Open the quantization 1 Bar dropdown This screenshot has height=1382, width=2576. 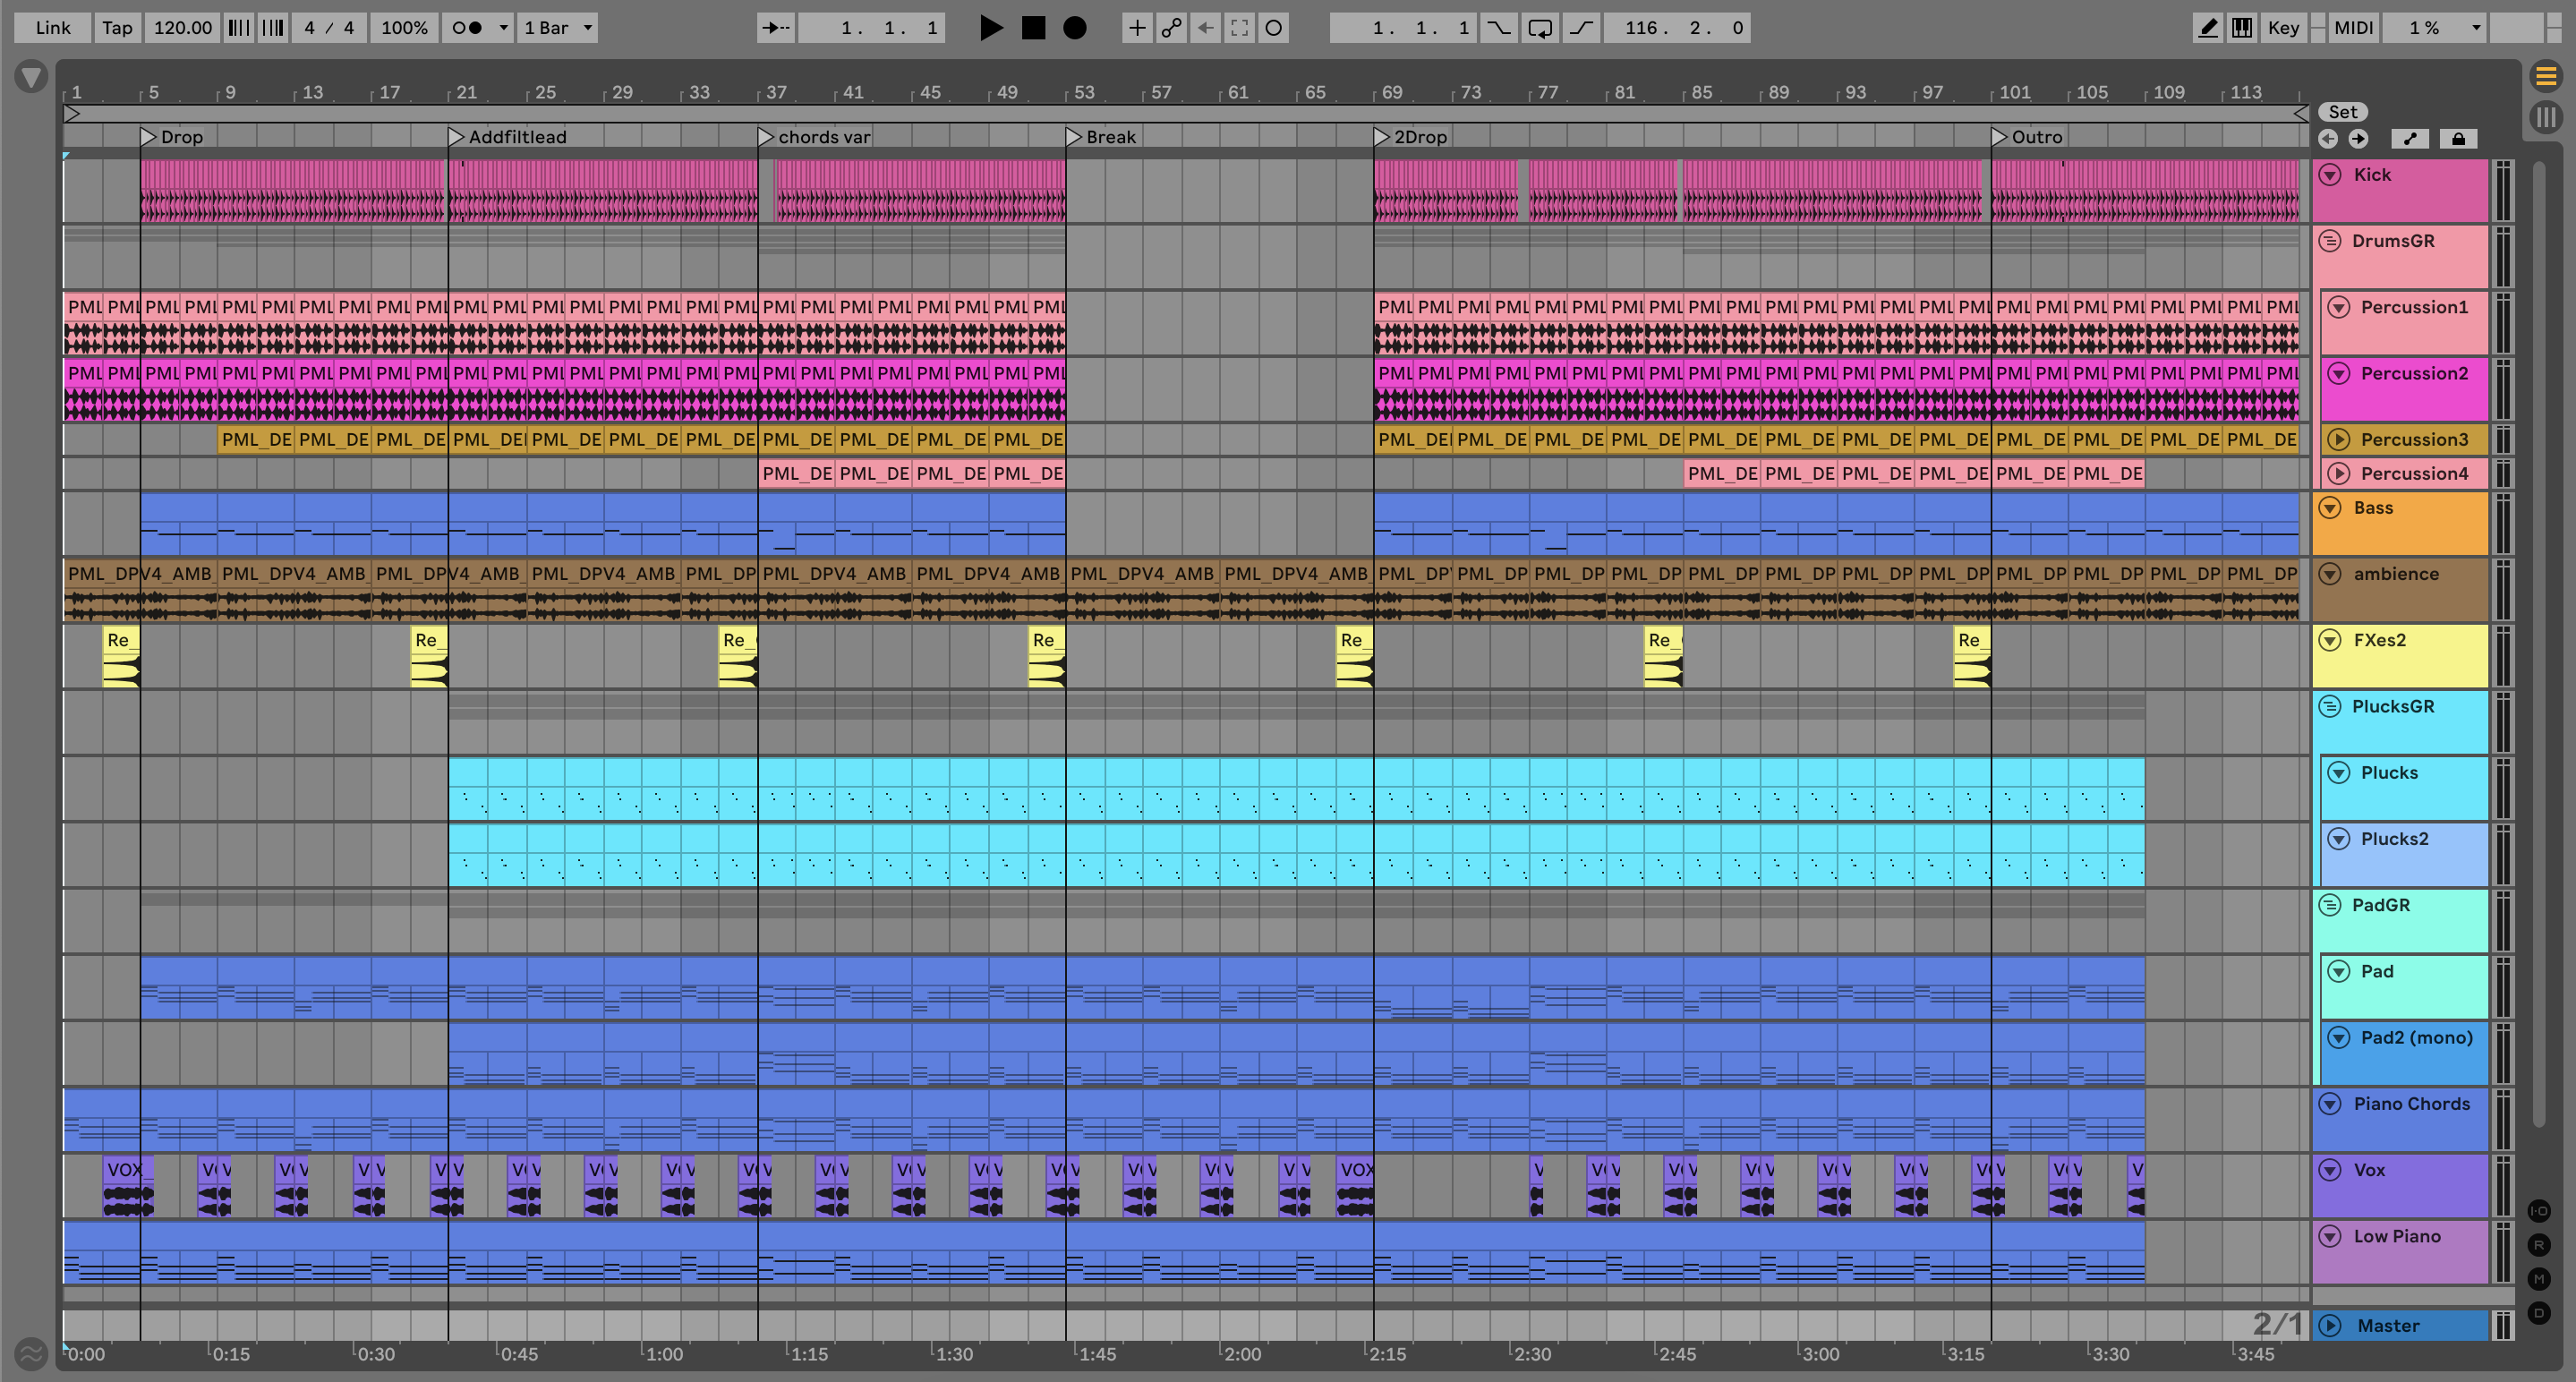pyautogui.click(x=558, y=28)
